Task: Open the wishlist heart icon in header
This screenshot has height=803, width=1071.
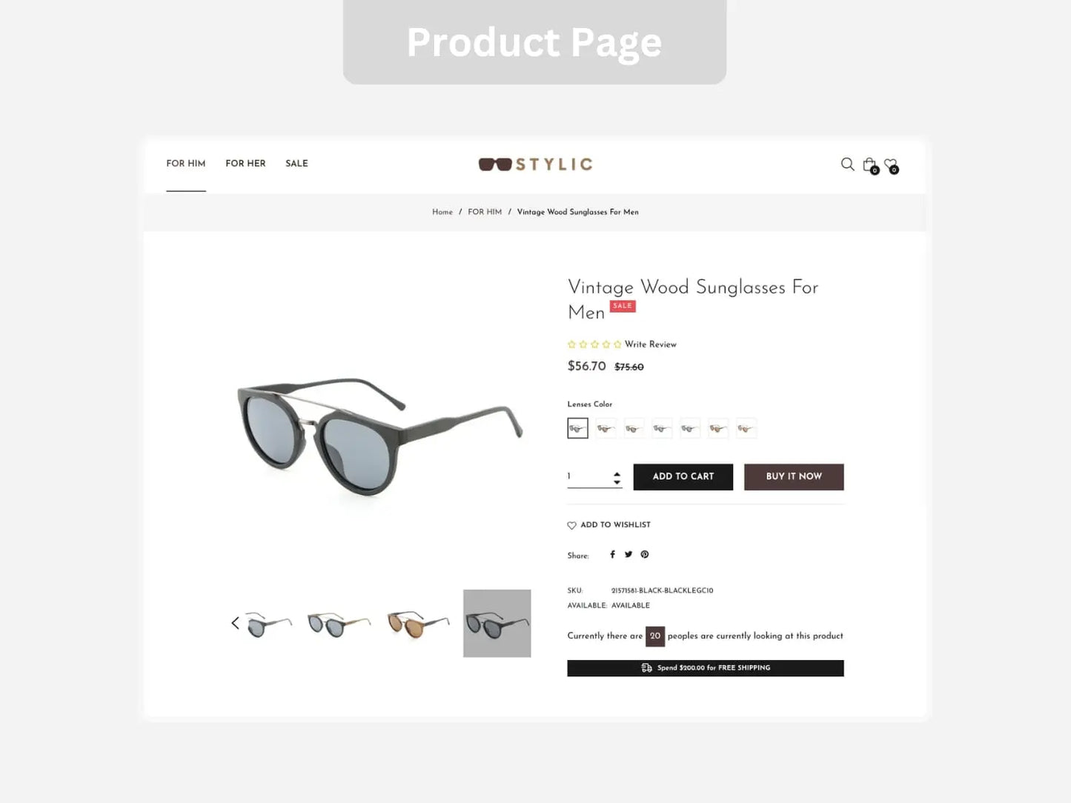Action: pyautogui.click(x=891, y=165)
